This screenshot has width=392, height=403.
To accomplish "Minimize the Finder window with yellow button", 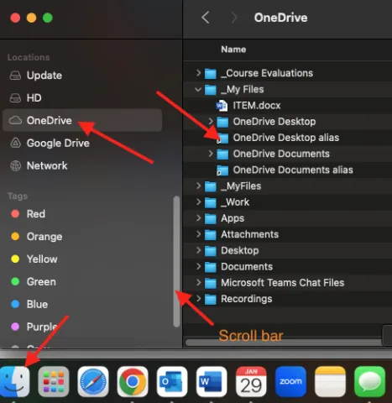I will [31, 18].
